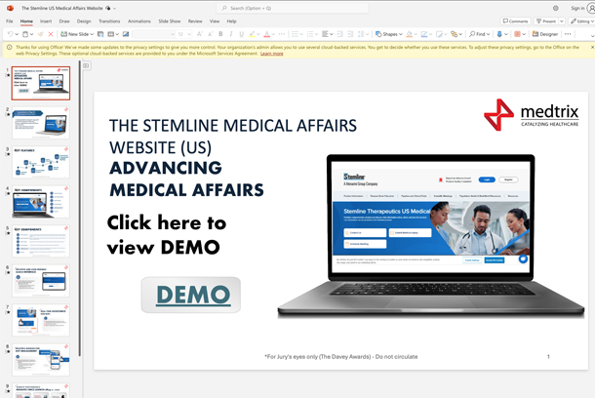Open the File menu
This screenshot has width=595, height=398.
click(x=10, y=21)
